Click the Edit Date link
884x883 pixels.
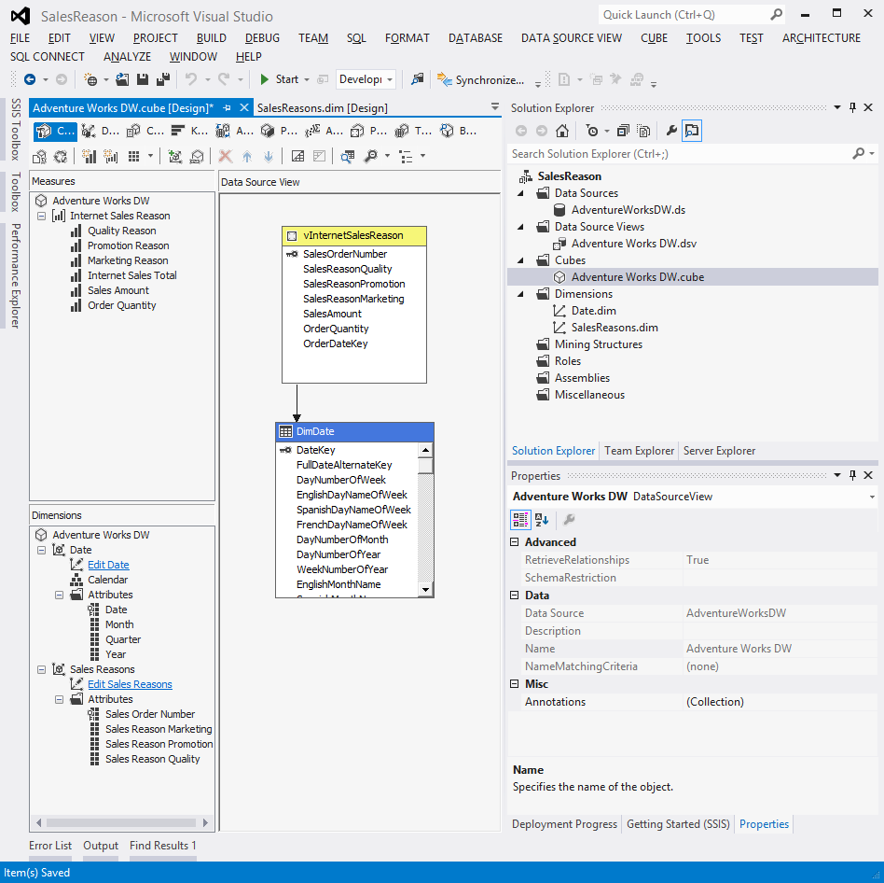pos(108,565)
